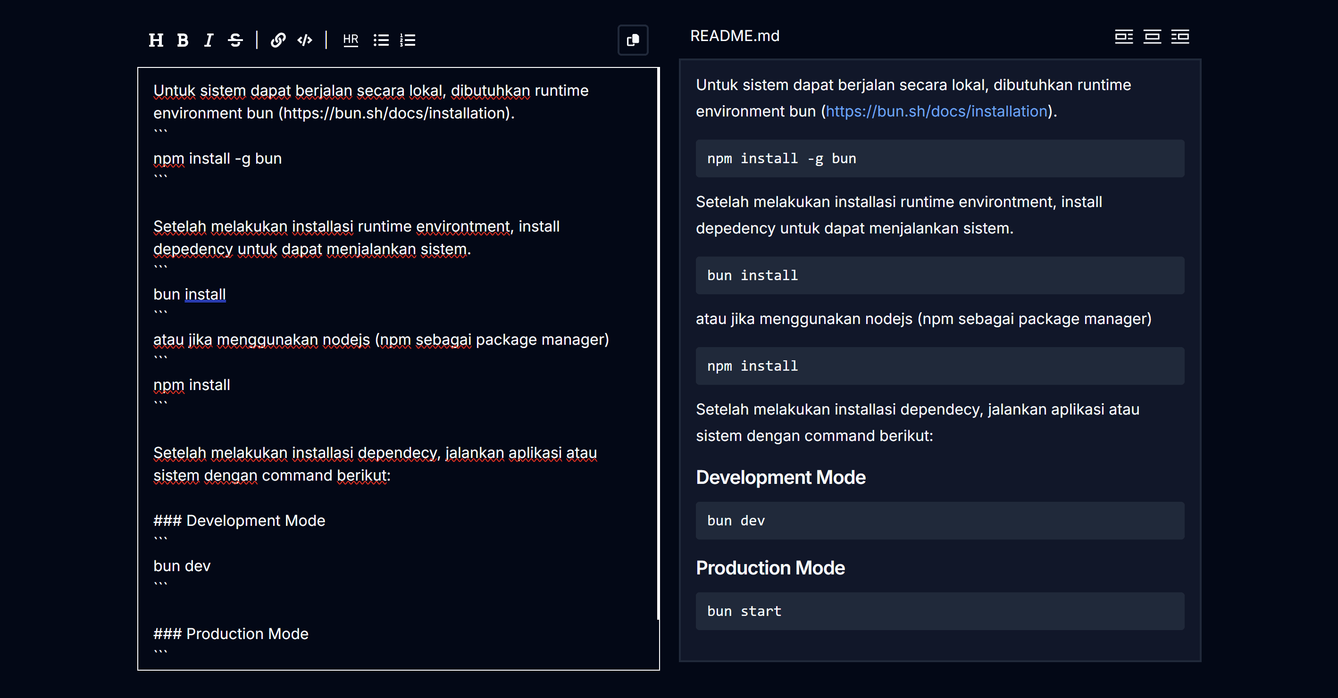The height and width of the screenshot is (698, 1338).
Task: Click into the markdown editor text area
Action: 397,369
